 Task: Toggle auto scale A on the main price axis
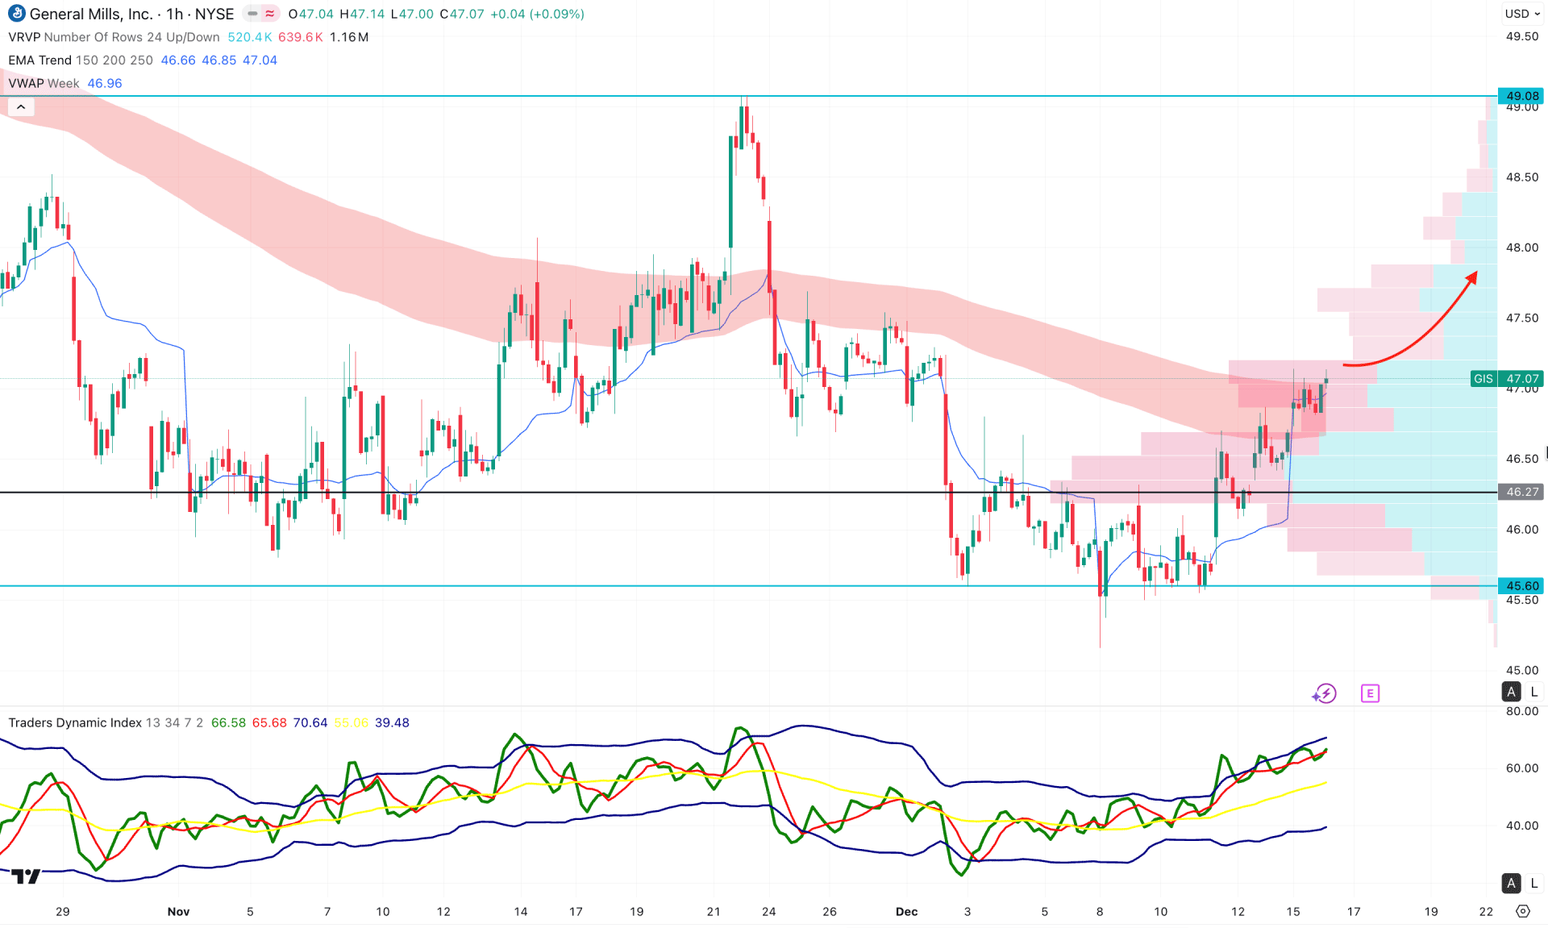(1511, 691)
